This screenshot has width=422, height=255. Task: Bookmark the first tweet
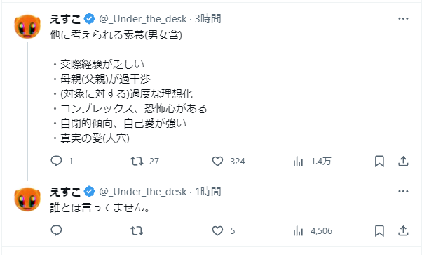(x=379, y=161)
